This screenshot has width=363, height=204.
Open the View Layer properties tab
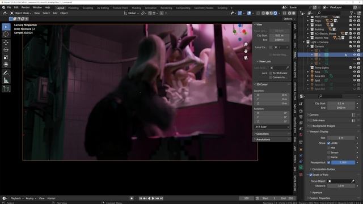click(301, 123)
